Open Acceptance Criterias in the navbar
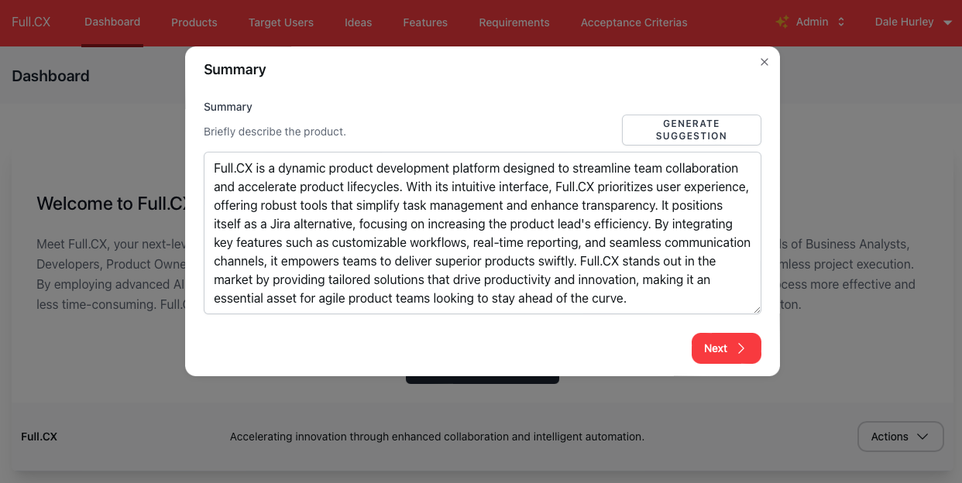The width and height of the screenshot is (962, 483). (x=634, y=22)
